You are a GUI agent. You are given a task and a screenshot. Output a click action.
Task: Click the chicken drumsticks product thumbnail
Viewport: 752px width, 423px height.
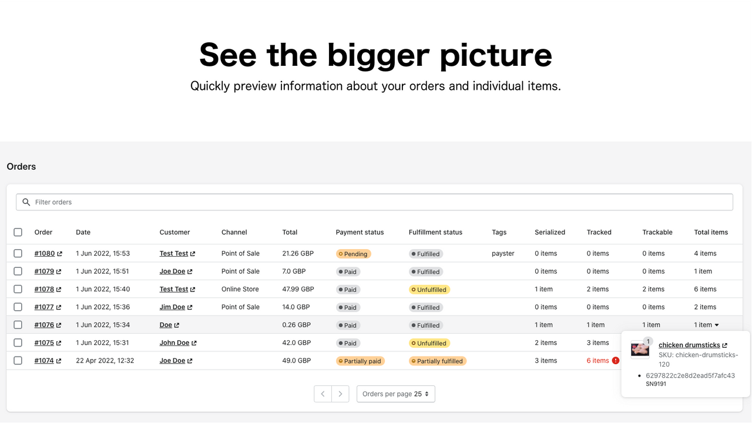(640, 348)
